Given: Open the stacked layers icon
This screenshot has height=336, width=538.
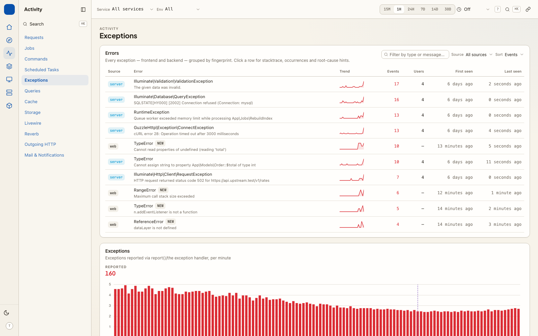Looking at the screenshot, I should click(9, 66).
